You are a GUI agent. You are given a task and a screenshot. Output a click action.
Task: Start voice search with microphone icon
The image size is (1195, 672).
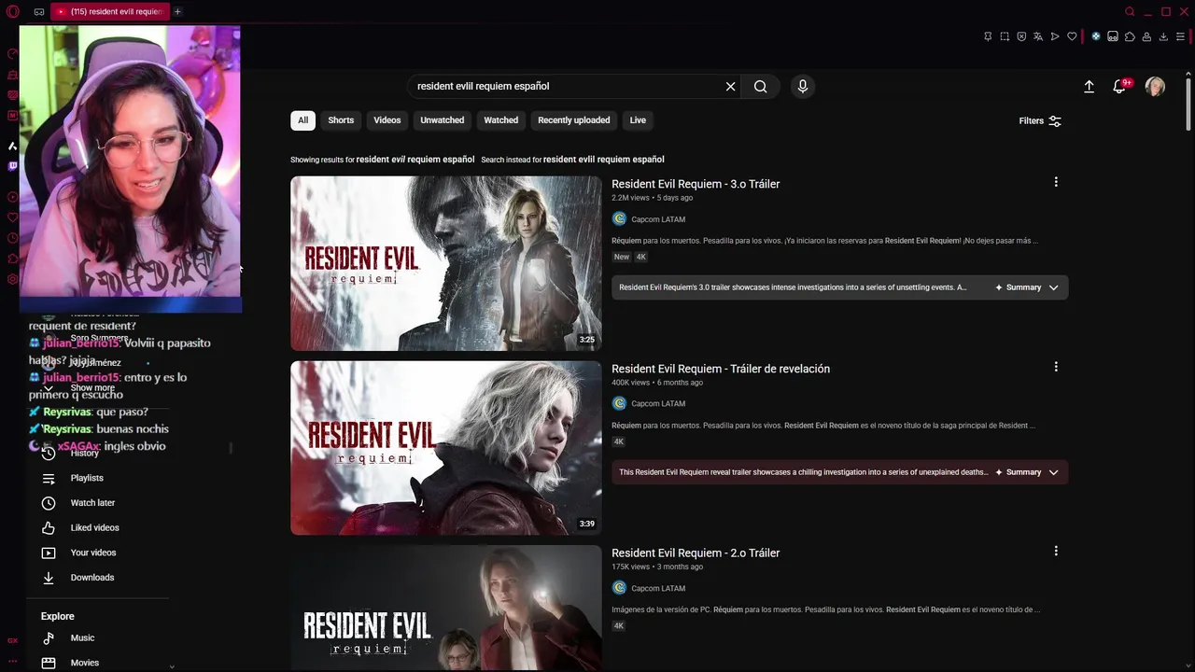(x=802, y=86)
